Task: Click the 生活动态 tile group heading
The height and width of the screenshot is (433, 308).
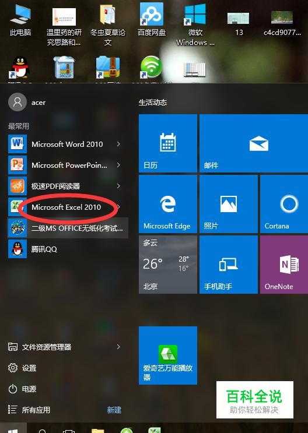Action: pos(153,103)
